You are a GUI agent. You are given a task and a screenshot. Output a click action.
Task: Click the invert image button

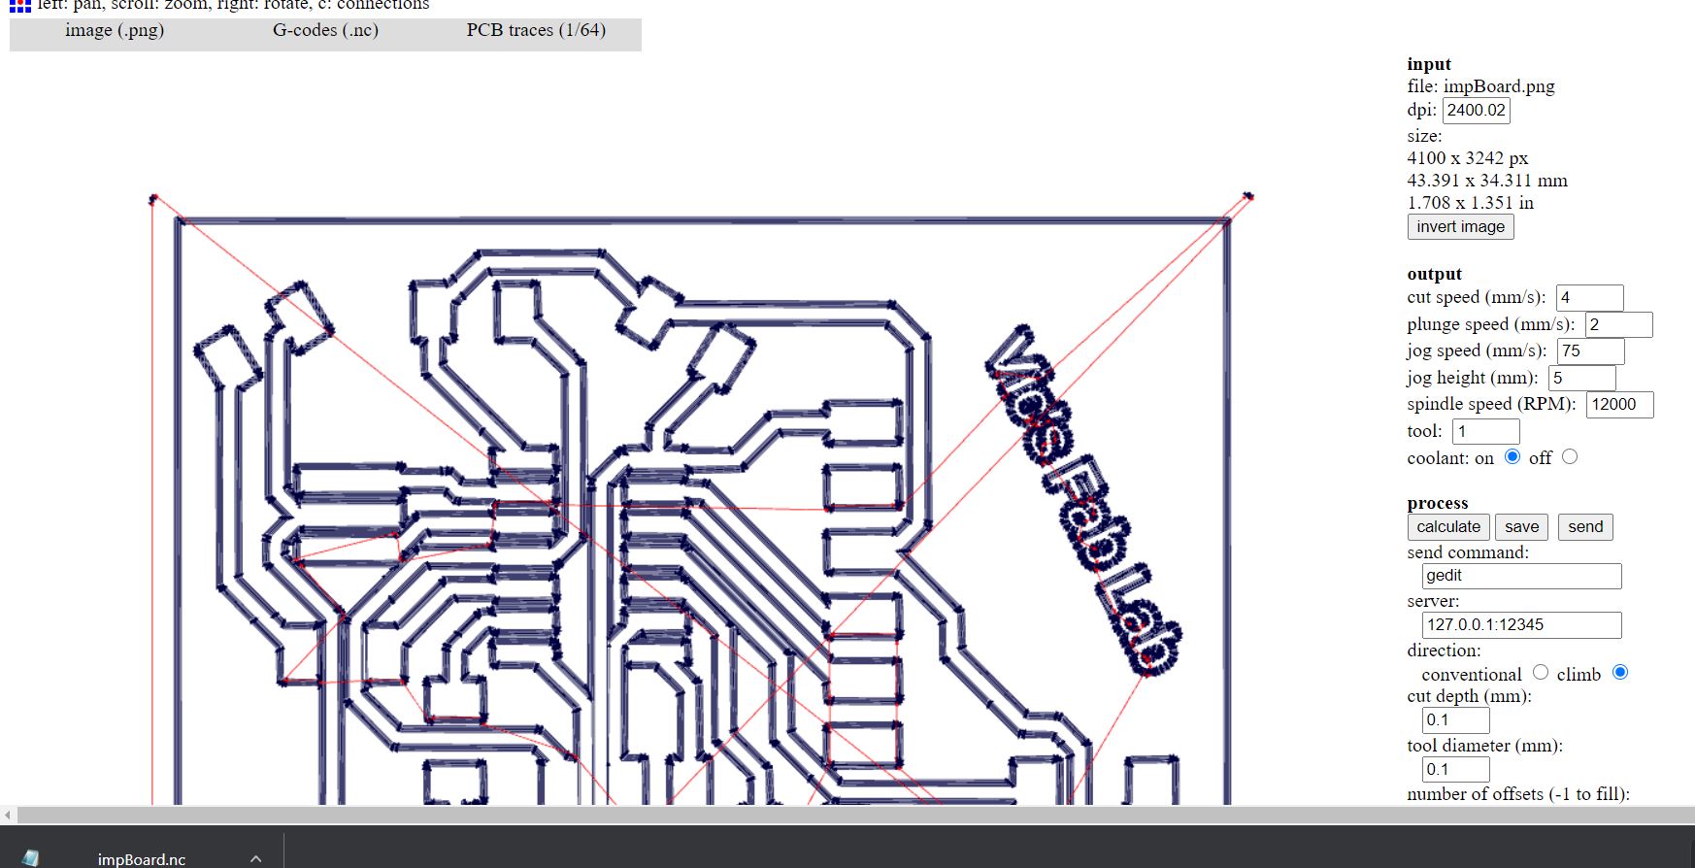click(1460, 227)
